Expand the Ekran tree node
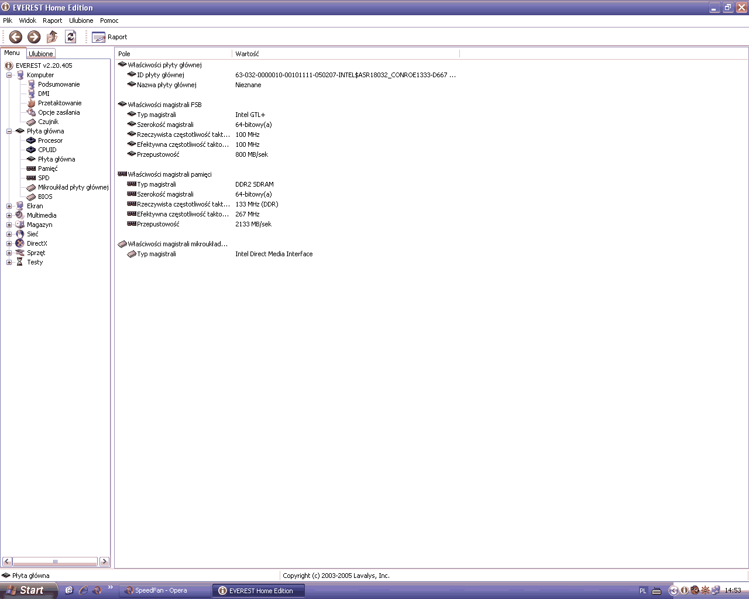This screenshot has width=749, height=599. [x=9, y=206]
